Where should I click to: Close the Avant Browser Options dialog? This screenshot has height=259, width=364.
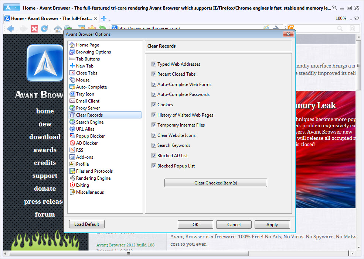pos(288,34)
